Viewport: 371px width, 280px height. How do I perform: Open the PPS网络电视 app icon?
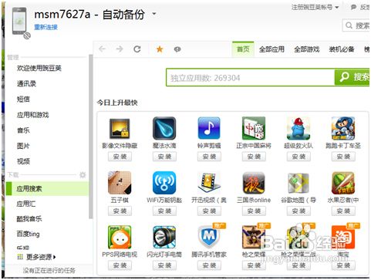120,237
